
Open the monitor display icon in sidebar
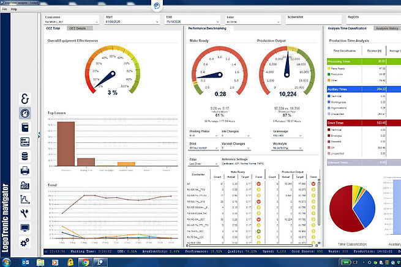[x=25, y=228]
